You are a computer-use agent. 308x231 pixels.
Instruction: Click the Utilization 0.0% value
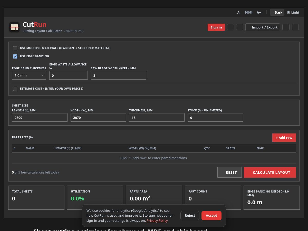coord(78,198)
